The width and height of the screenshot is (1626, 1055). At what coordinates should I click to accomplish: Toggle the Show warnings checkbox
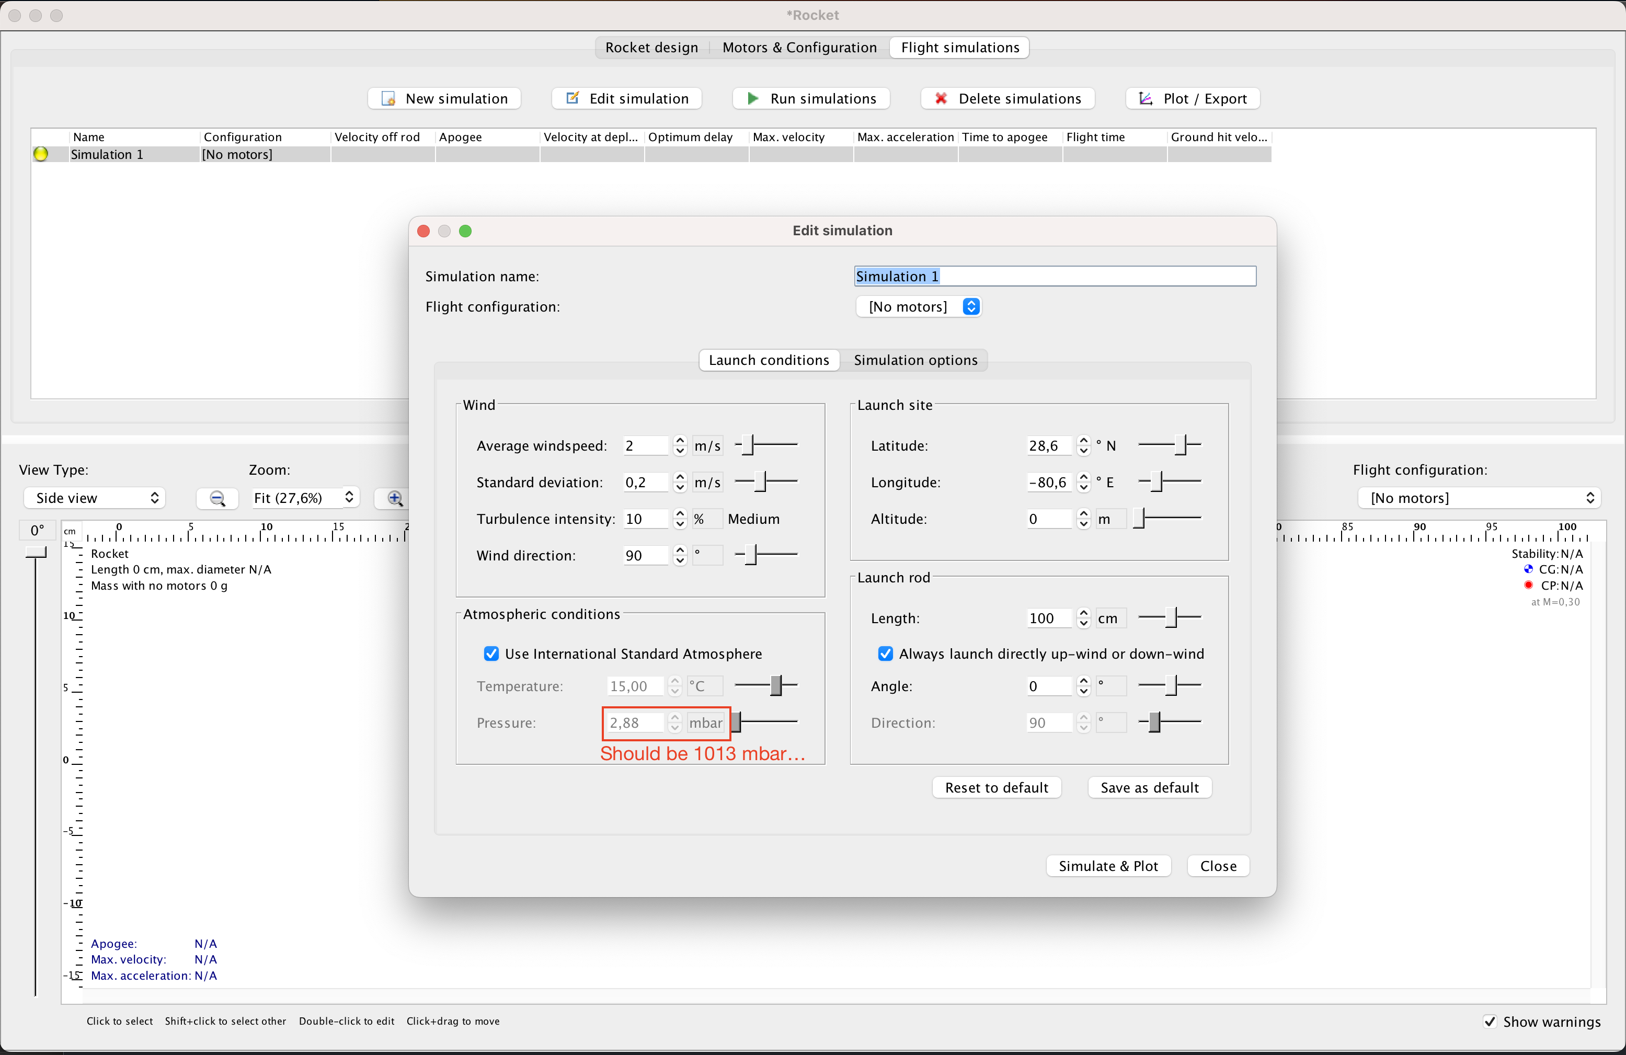click(x=1490, y=1022)
